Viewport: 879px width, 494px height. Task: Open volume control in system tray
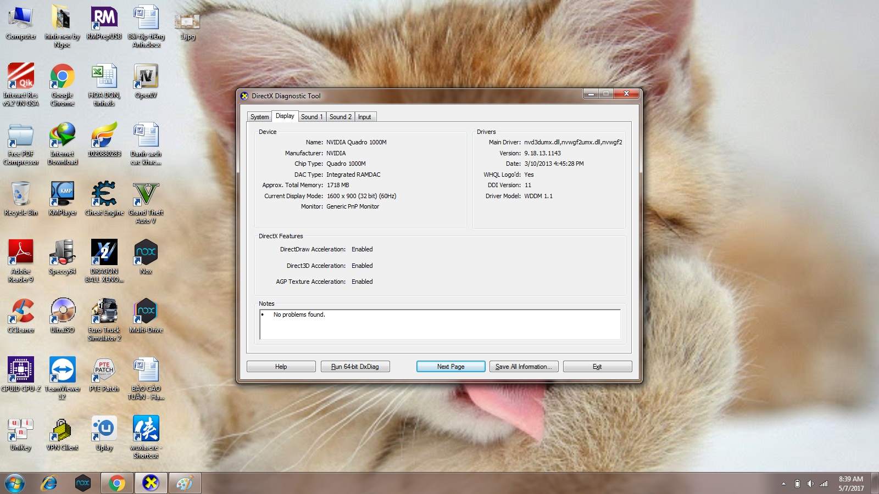click(x=810, y=484)
